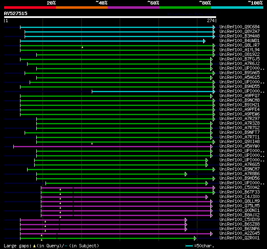Select the UniRef100_B9IH21 label
Screen dimensions: 267x249
[239, 105]
